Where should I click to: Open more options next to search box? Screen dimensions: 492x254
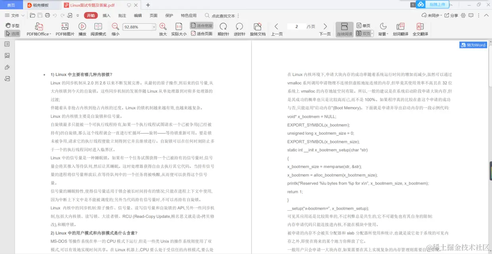[239, 16]
